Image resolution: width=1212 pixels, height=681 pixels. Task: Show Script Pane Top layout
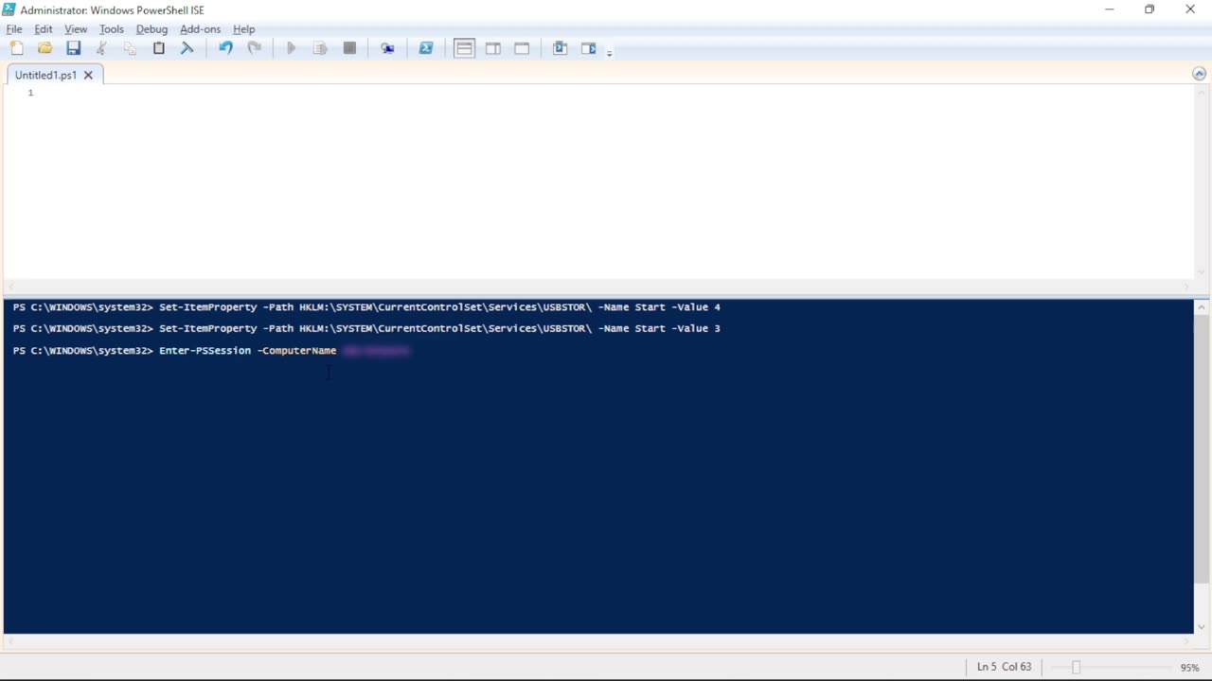point(464,48)
